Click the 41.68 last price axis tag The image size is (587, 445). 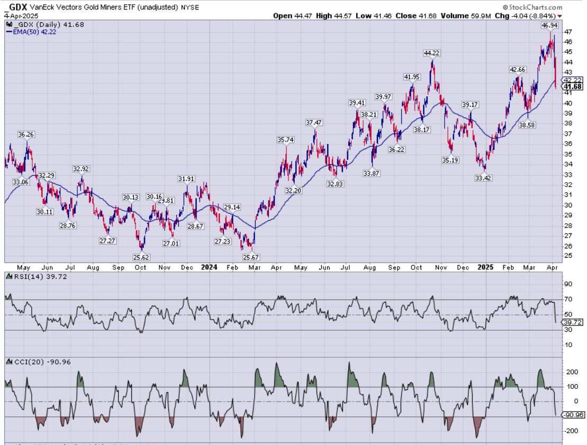(x=572, y=86)
